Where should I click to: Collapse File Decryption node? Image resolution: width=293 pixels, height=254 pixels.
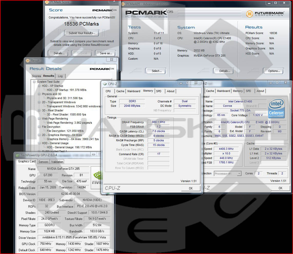39,127
